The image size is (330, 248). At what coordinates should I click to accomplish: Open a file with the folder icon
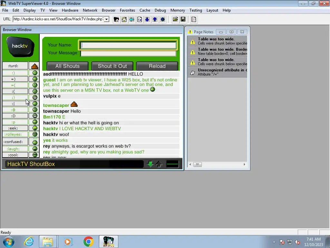175,19
